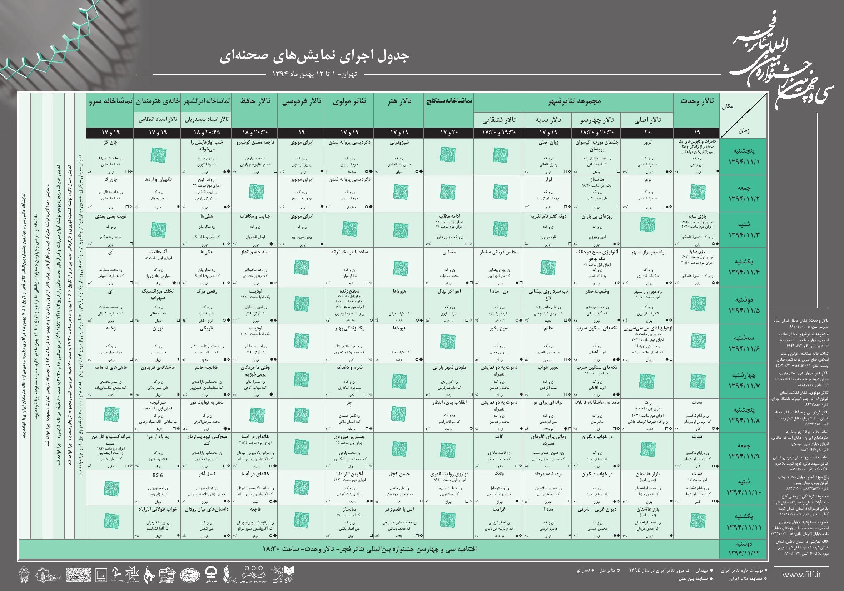Click legend entry تئاتر ملل

pos(610,570)
